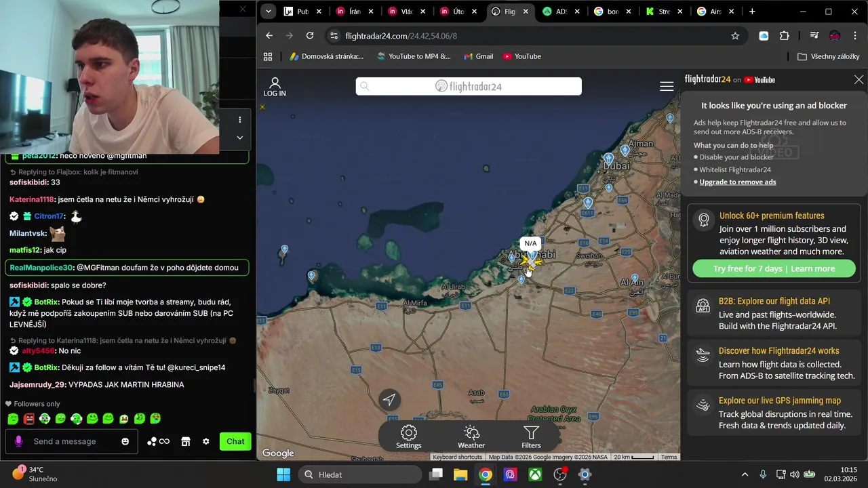Screen dimensions: 868x488
Task: Select the yellow aircraft over Abu Dhabi
Action: click(x=529, y=262)
